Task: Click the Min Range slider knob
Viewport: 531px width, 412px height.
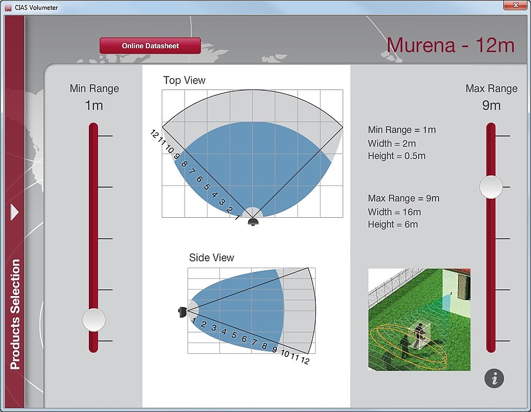Action: tap(94, 320)
